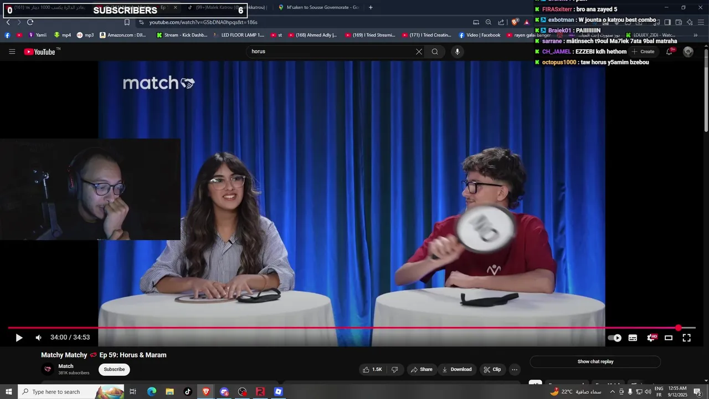Click the YouTube Create button
This screenshot has height=399, width=709.
coord(643,52)
